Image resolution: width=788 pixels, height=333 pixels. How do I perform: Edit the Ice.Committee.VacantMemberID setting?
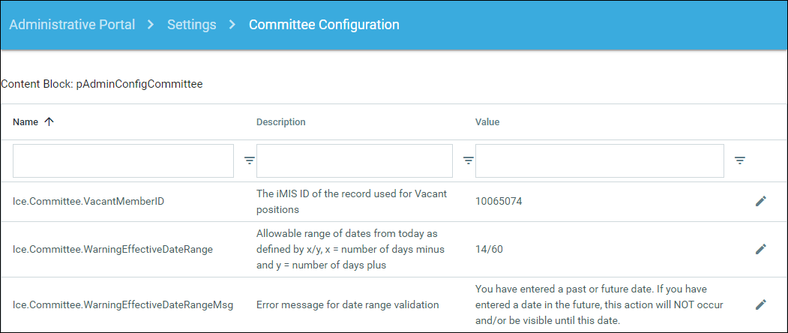point(760,201)
